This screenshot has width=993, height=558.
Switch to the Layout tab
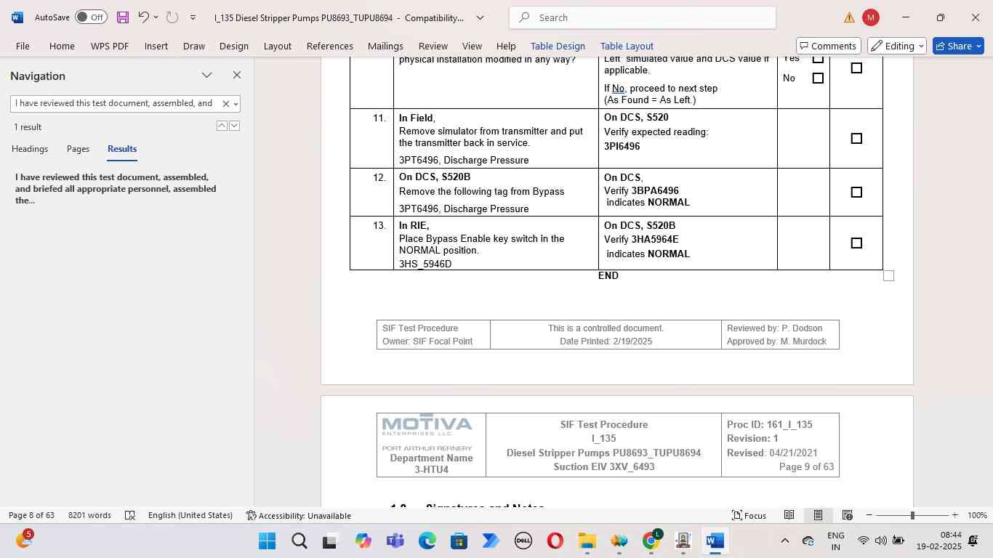pos(277,46)
